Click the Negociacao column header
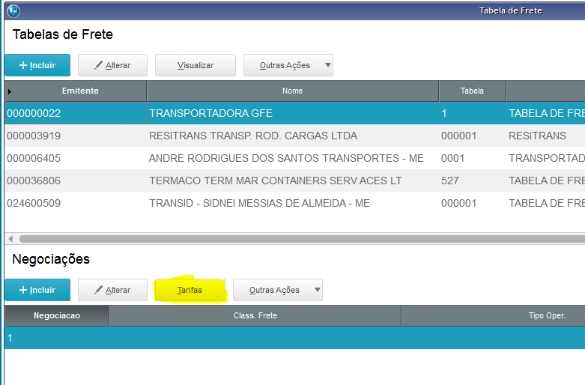Image resolution: width=585 pixels, height=385 pixels. (57, 315)
